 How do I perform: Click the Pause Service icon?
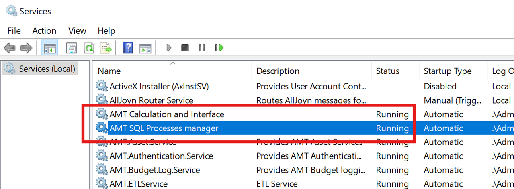click(x=202, y=48)
